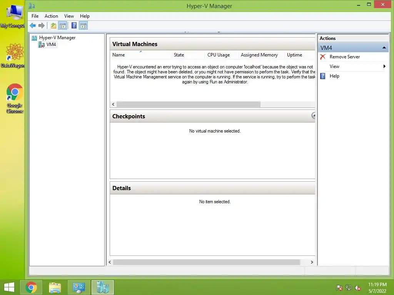Sort by the Name column header
Viewport: 394px width, 295px height.
click(141, 55)
